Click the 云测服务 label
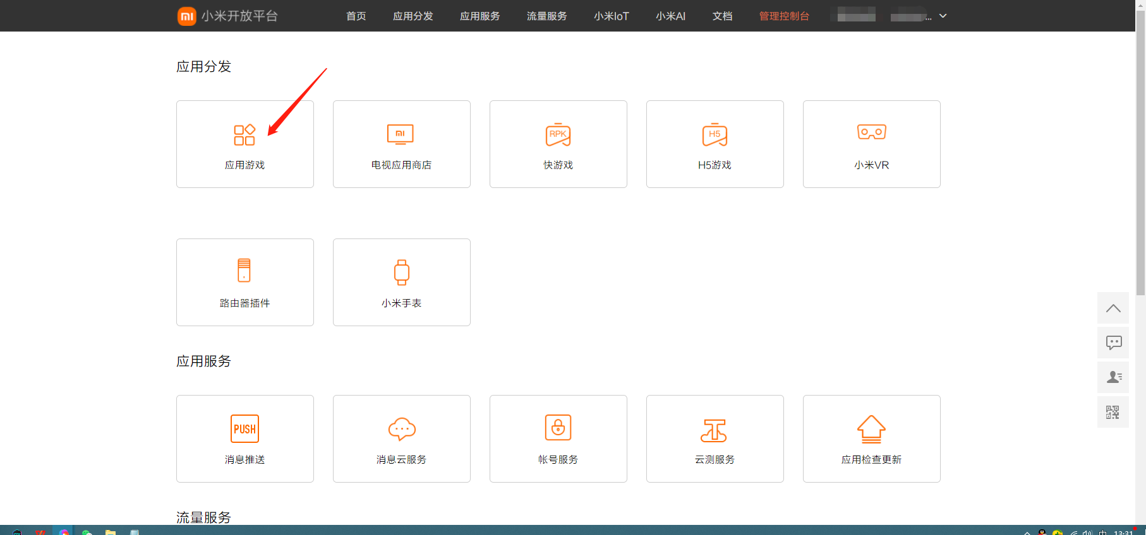 click(715, 459)
